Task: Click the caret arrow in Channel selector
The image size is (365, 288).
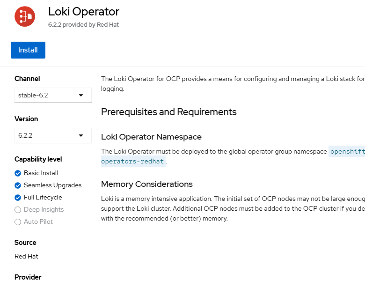Action: 81,95
